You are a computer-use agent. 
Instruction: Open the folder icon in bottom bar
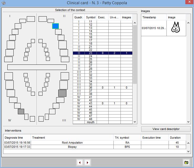[186, 162]
